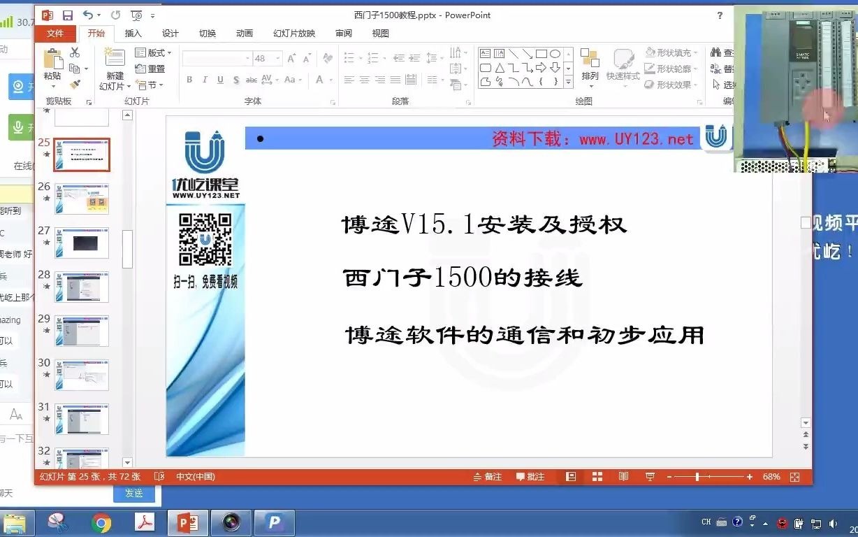The height and width of the screenshot is (537, 858).
Task: Open the 幻灯片放映 (Slide Show) tab
Action: tap(293, 33)
